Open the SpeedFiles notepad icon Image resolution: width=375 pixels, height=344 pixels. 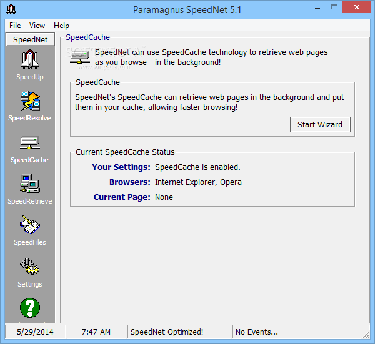point(30,225)
